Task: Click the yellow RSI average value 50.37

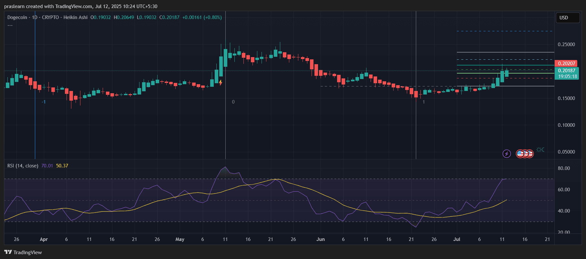Action: (62, 166)
